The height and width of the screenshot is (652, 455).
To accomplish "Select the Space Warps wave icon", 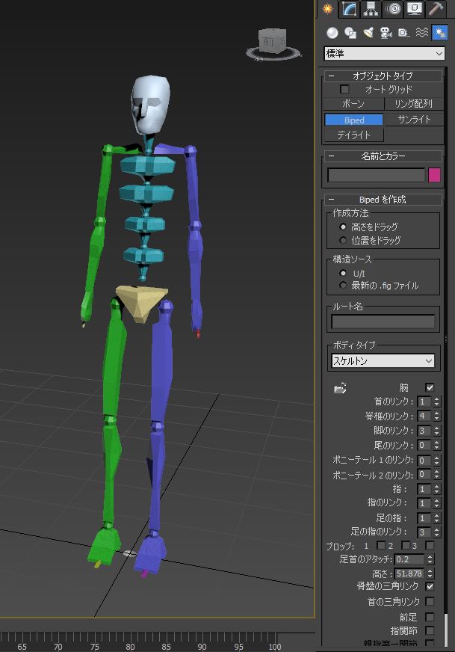I will pyautogui.click(x=422, y=33).
